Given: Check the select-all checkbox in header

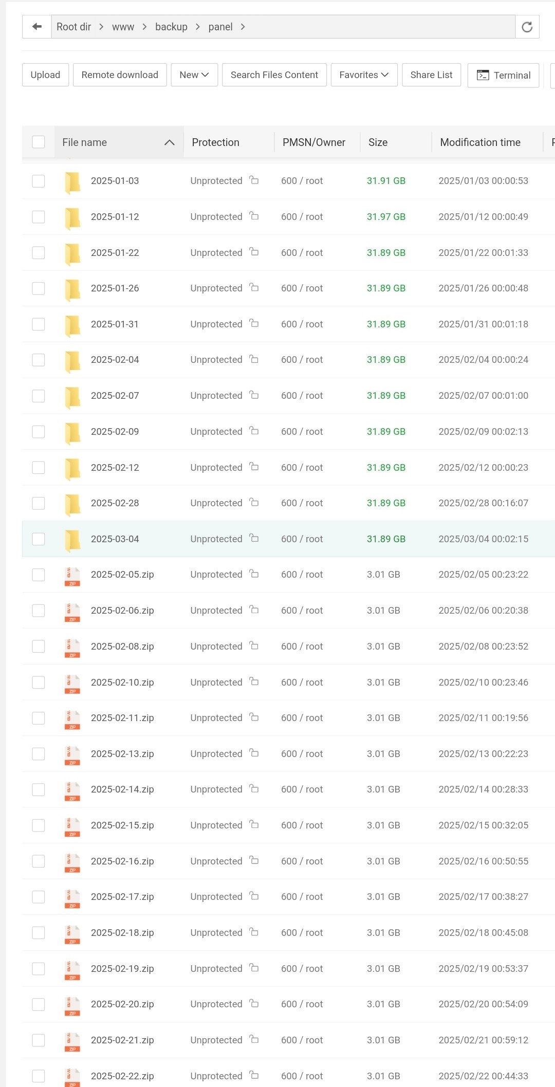Looking at the screenshot, I should click(39, 142).
